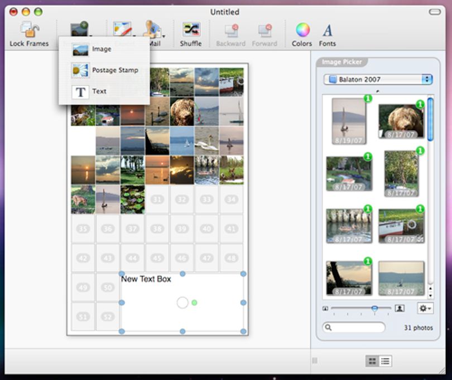Select the Image Picker tab
The height and width of the screenshot is (380, 452).
342,62
